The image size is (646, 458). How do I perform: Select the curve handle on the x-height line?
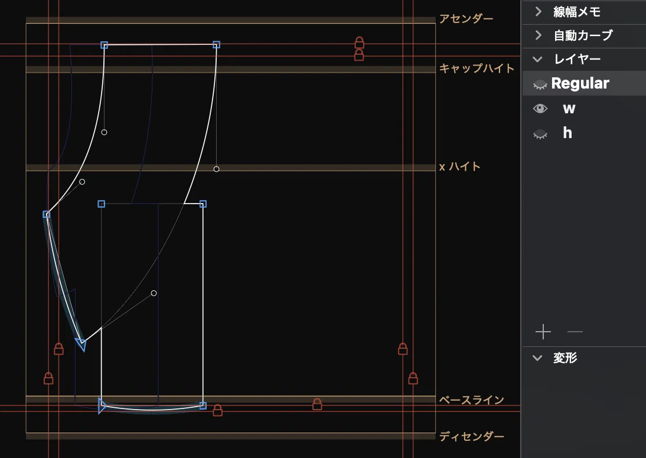coord(216,169)
